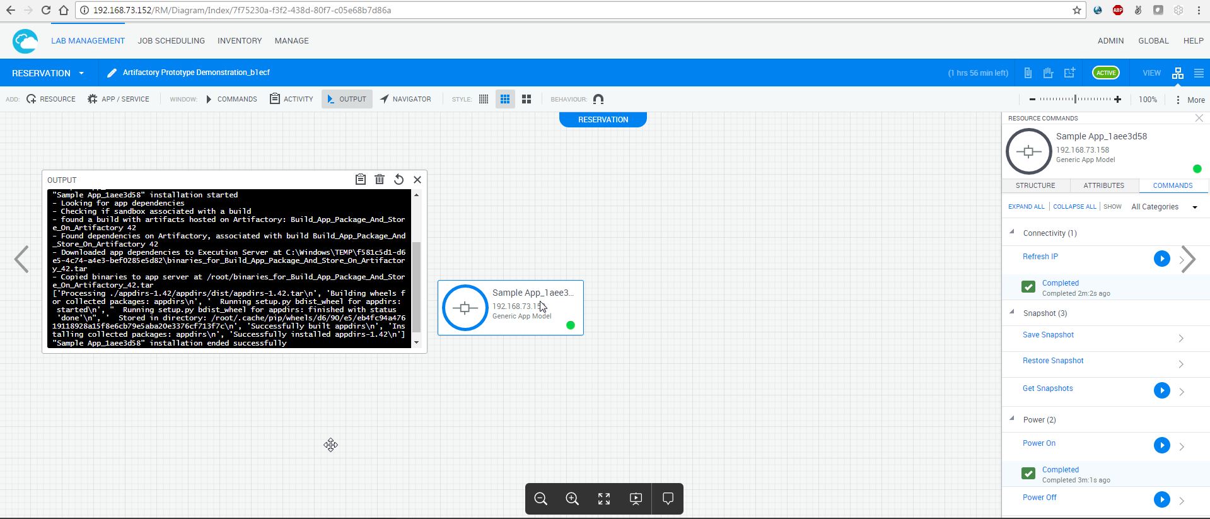The image size is (1210, 519).
Task: Click the Save Snapshot command link
Action: coord(1048,335)
